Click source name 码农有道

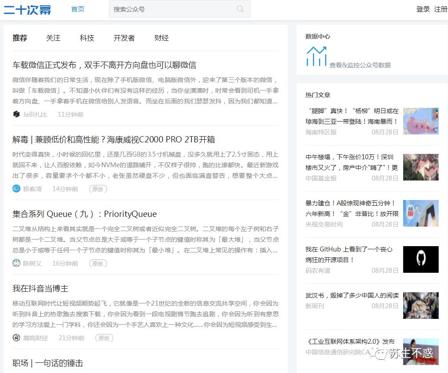click(318, 270)
